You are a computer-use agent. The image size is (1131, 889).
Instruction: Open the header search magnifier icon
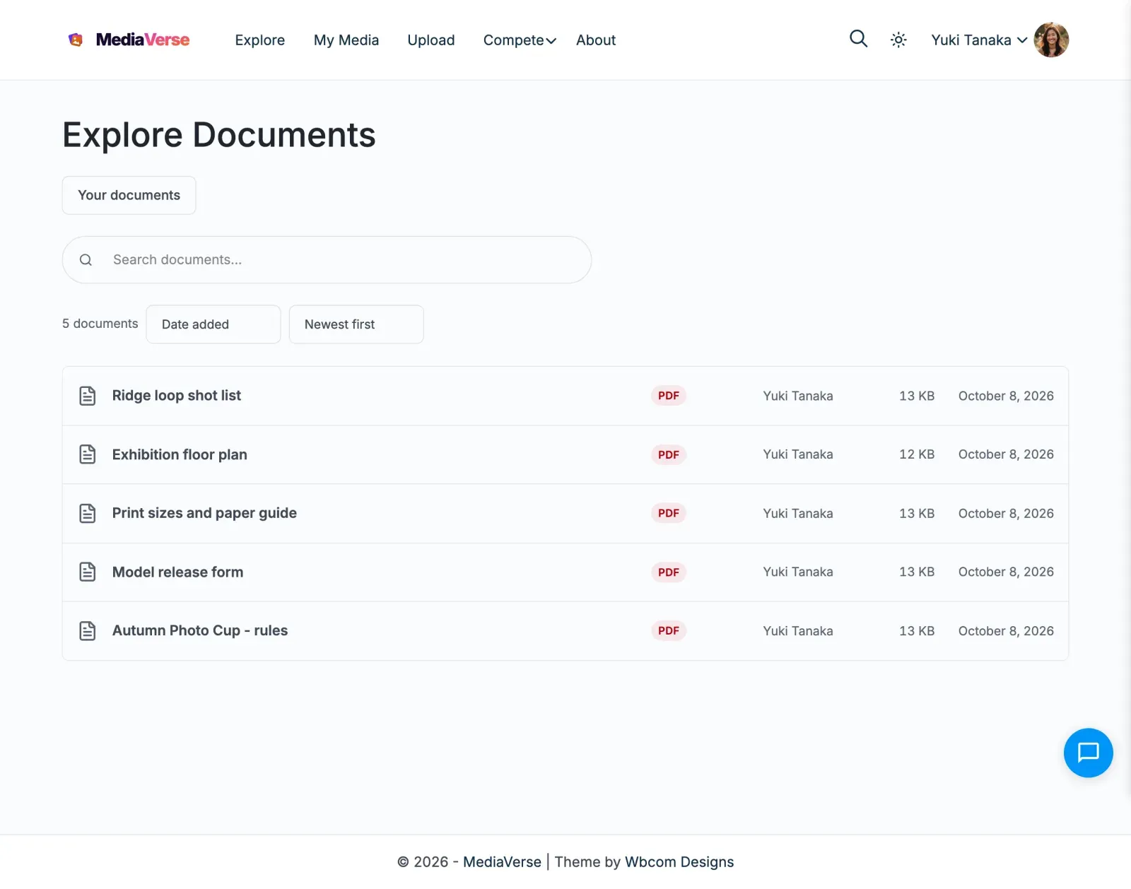(x=858, y=39)
